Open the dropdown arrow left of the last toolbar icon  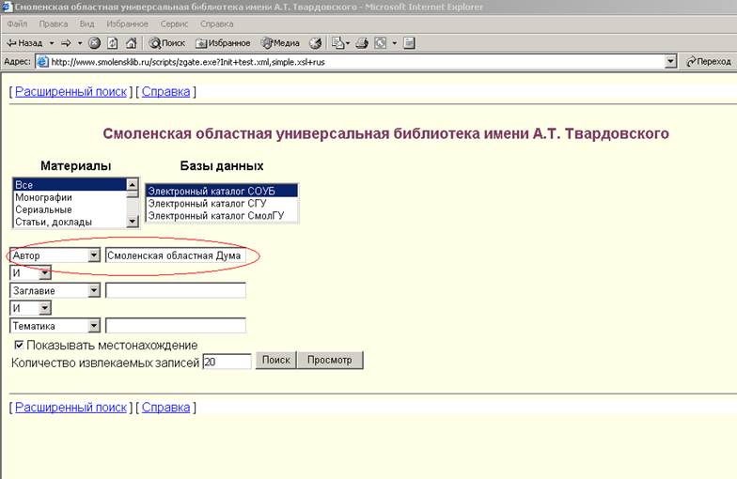click(x=395, y=43)
